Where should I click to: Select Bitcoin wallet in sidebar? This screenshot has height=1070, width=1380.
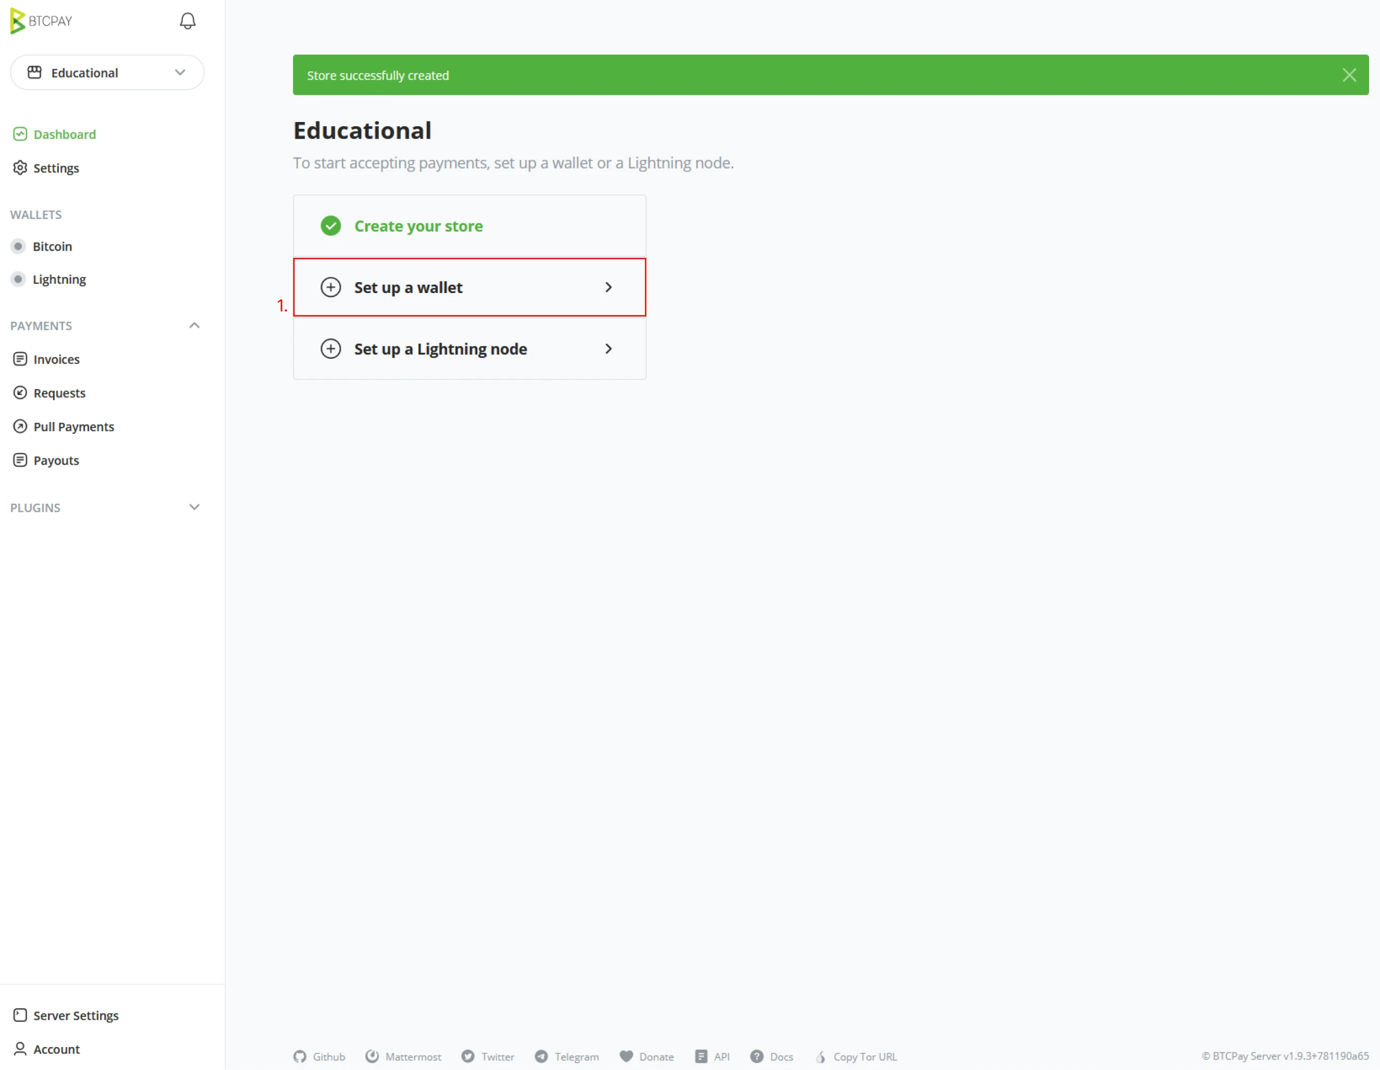52,246
